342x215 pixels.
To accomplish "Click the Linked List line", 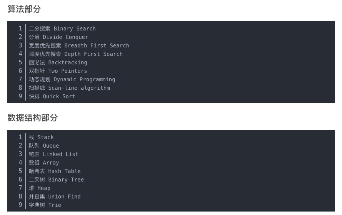I will pyautogui.click(x=53, y=154).
